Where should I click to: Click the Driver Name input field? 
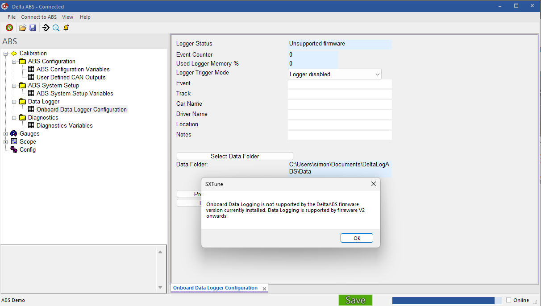click(x=340, y=115)
